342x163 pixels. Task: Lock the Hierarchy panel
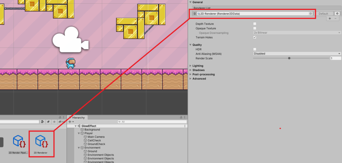tap(182, 117)
